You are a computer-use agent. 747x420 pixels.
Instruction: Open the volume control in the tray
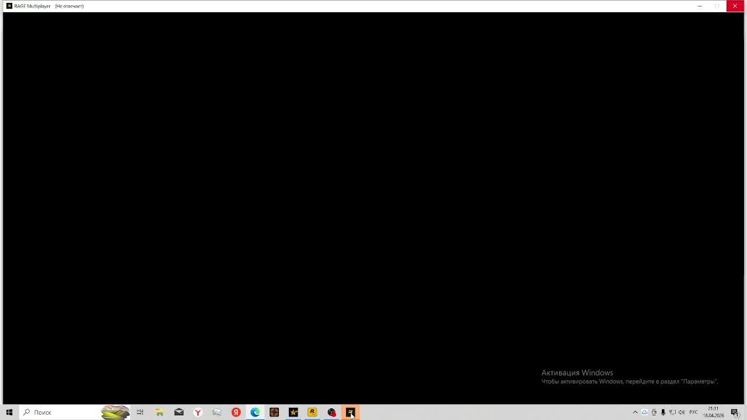[682, 412]
